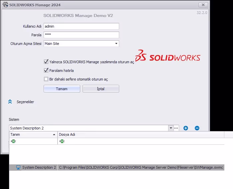The height and width of the screenshot is (189, 233).
Task: Click the blue plus add-system icon
Action: [x=186, y=128]
